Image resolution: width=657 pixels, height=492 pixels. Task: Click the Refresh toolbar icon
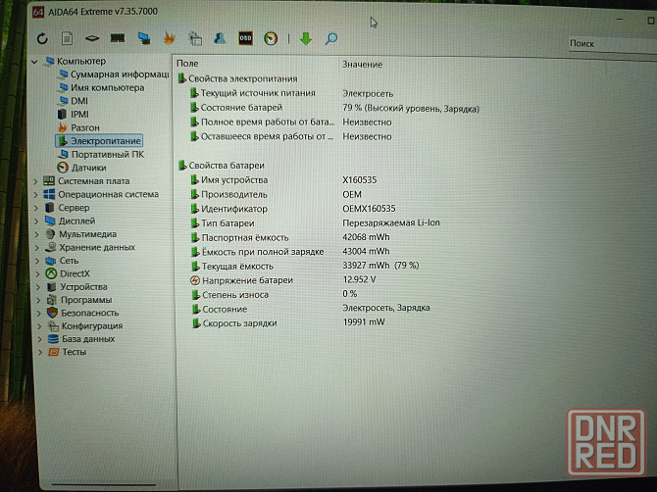[42, 39]
